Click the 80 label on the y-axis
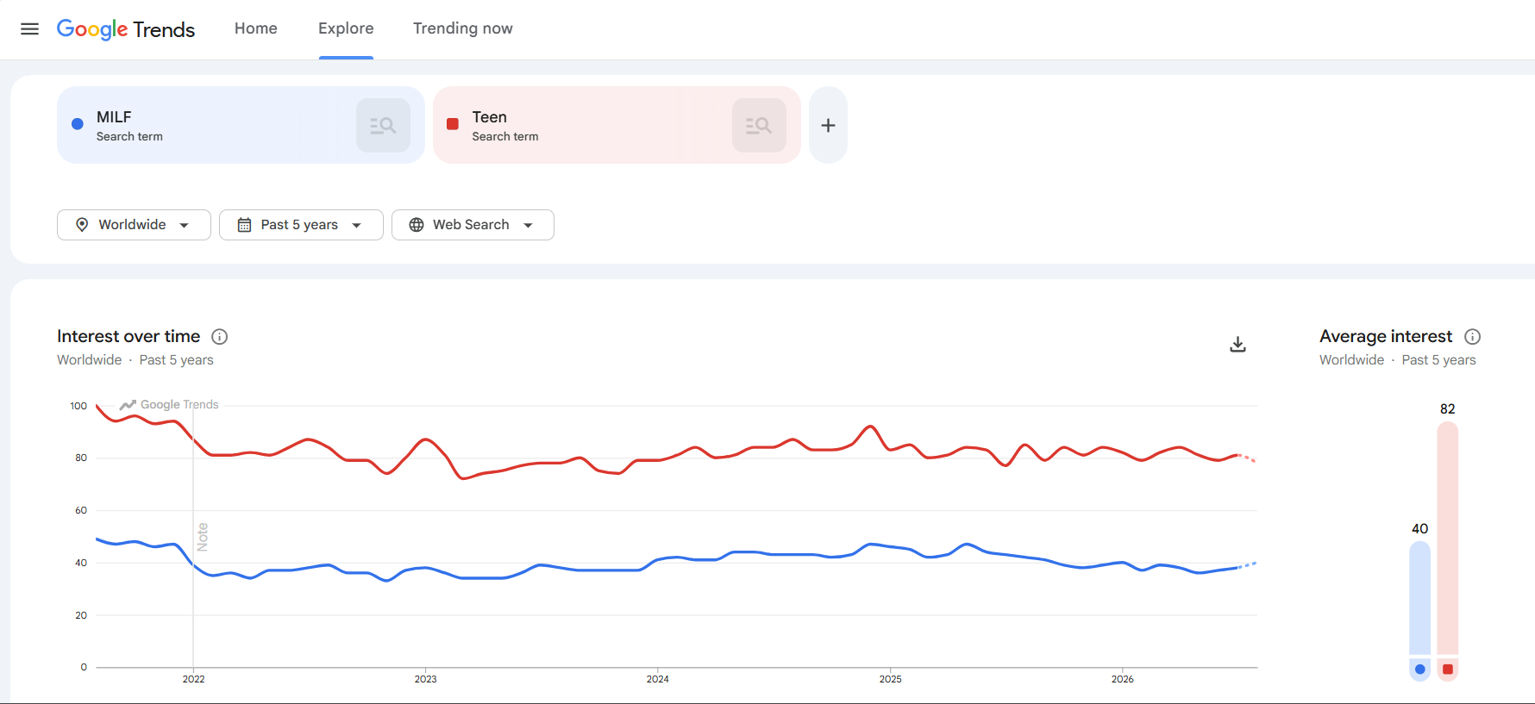1535x704 pixels. [x=81, y=458]
